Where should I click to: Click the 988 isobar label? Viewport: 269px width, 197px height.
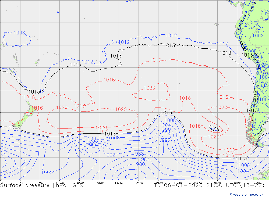pos(139,154)
